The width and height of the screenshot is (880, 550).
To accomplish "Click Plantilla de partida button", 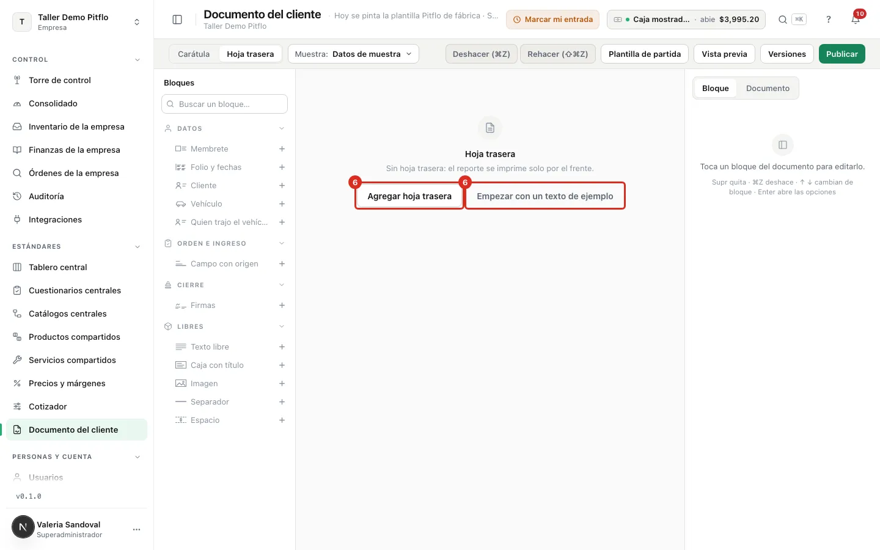I will coord(645,54).
